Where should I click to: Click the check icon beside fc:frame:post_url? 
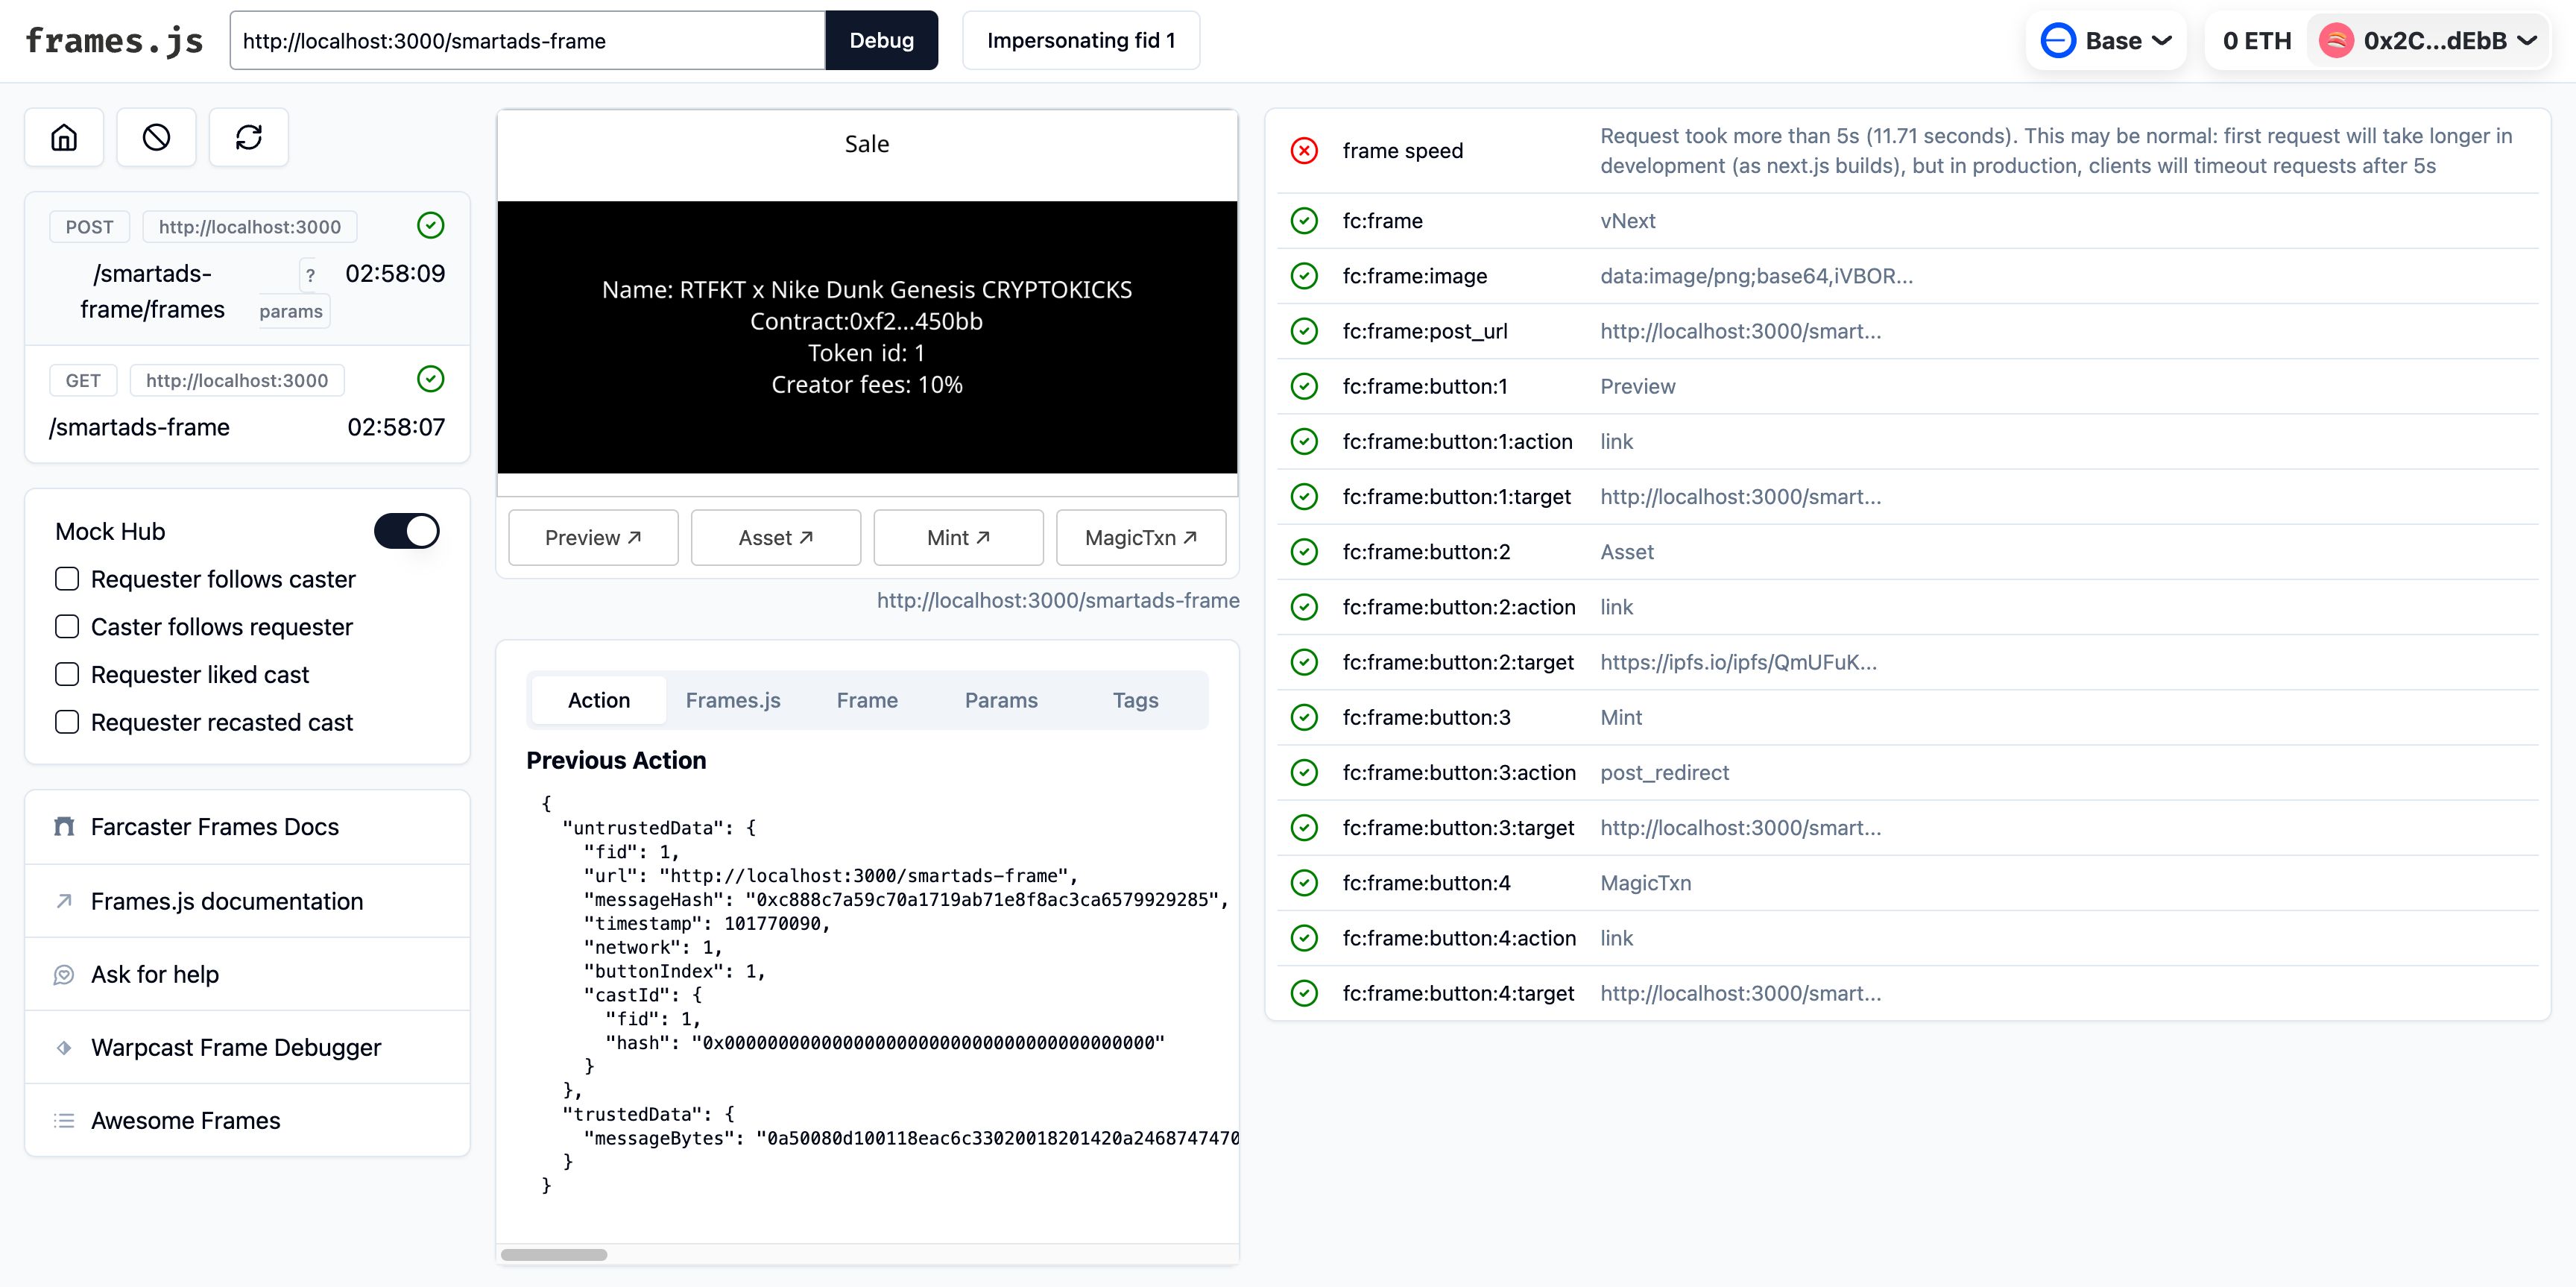[x=1304, y=331]
